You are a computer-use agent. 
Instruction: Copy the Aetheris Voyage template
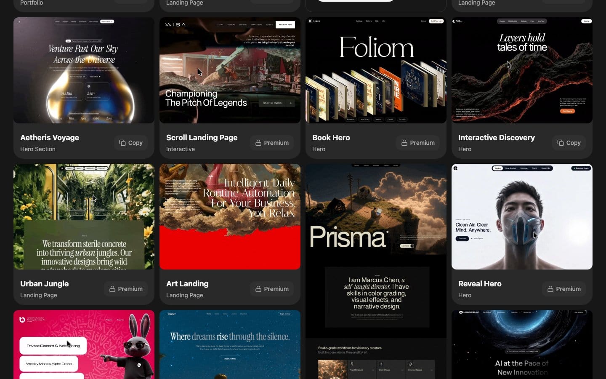[131, 143]
